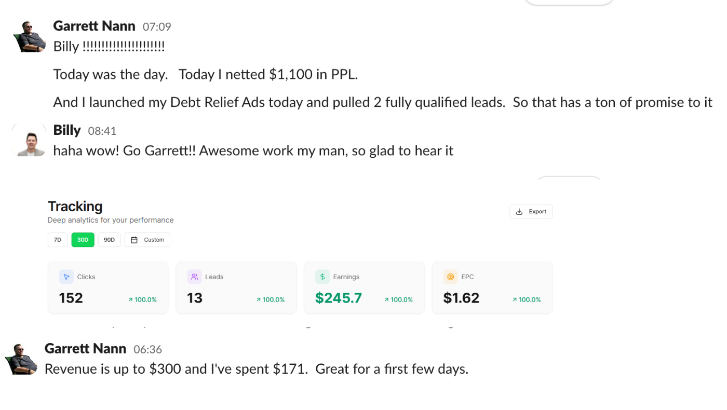Click the Billy sender name
This screenshot has width=727, height=410.
[x=67, y=130]
